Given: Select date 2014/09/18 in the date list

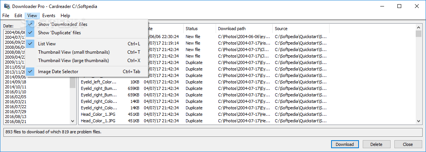Looking at the screenshot, I should (16, 82).
